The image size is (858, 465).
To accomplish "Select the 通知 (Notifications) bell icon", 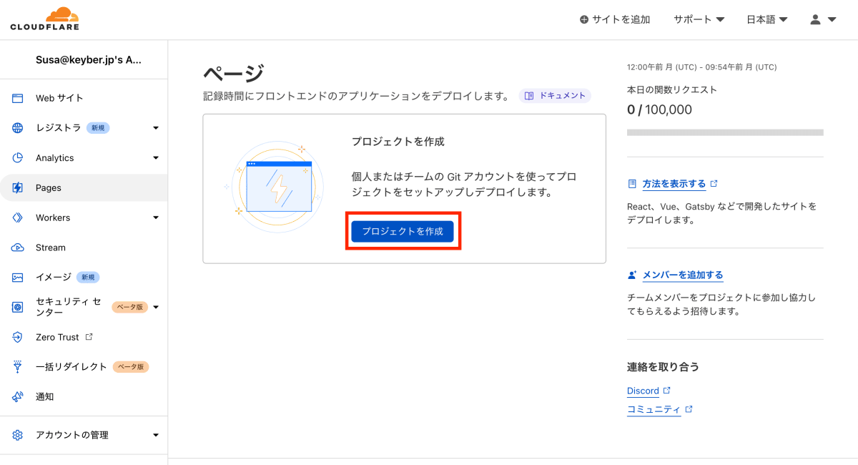I will (18, 396).
